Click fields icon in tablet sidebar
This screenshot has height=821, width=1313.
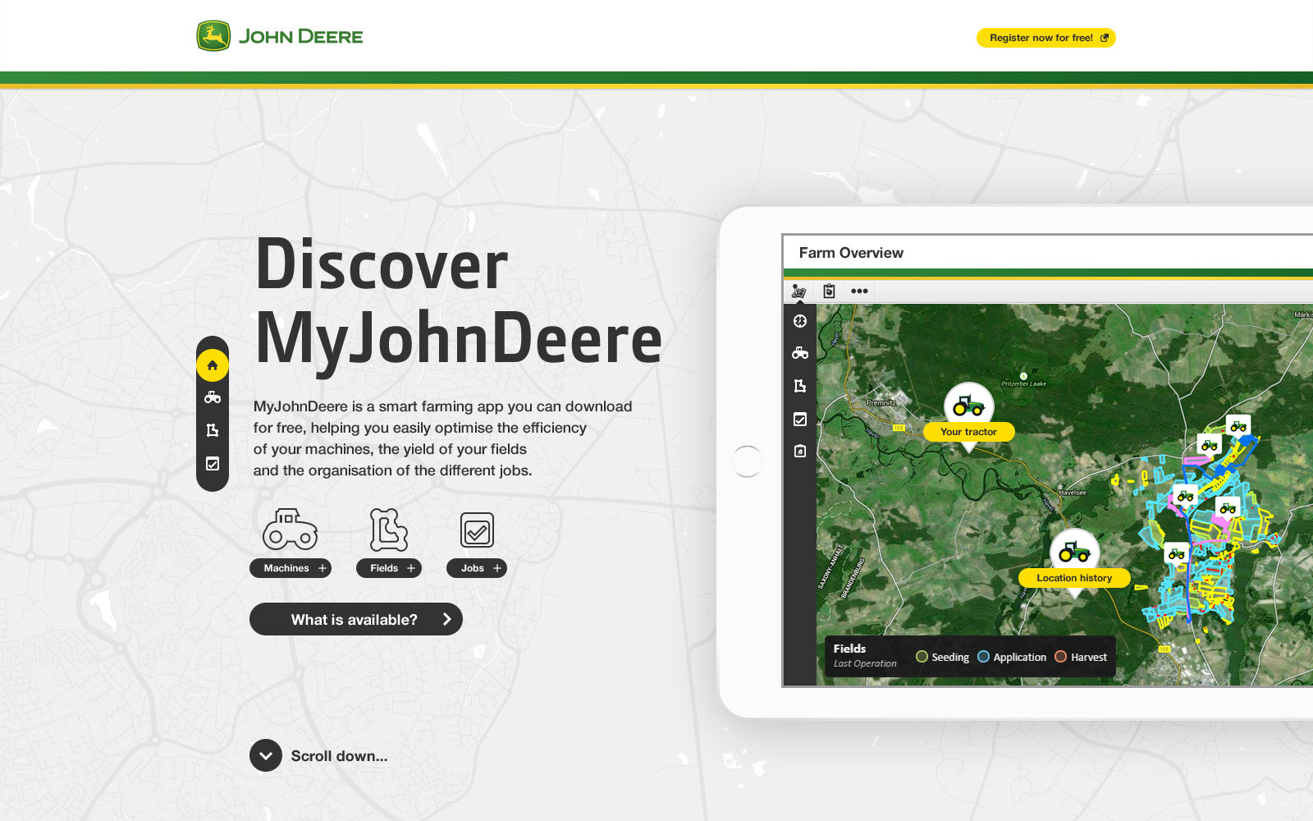tap(800, 386)
